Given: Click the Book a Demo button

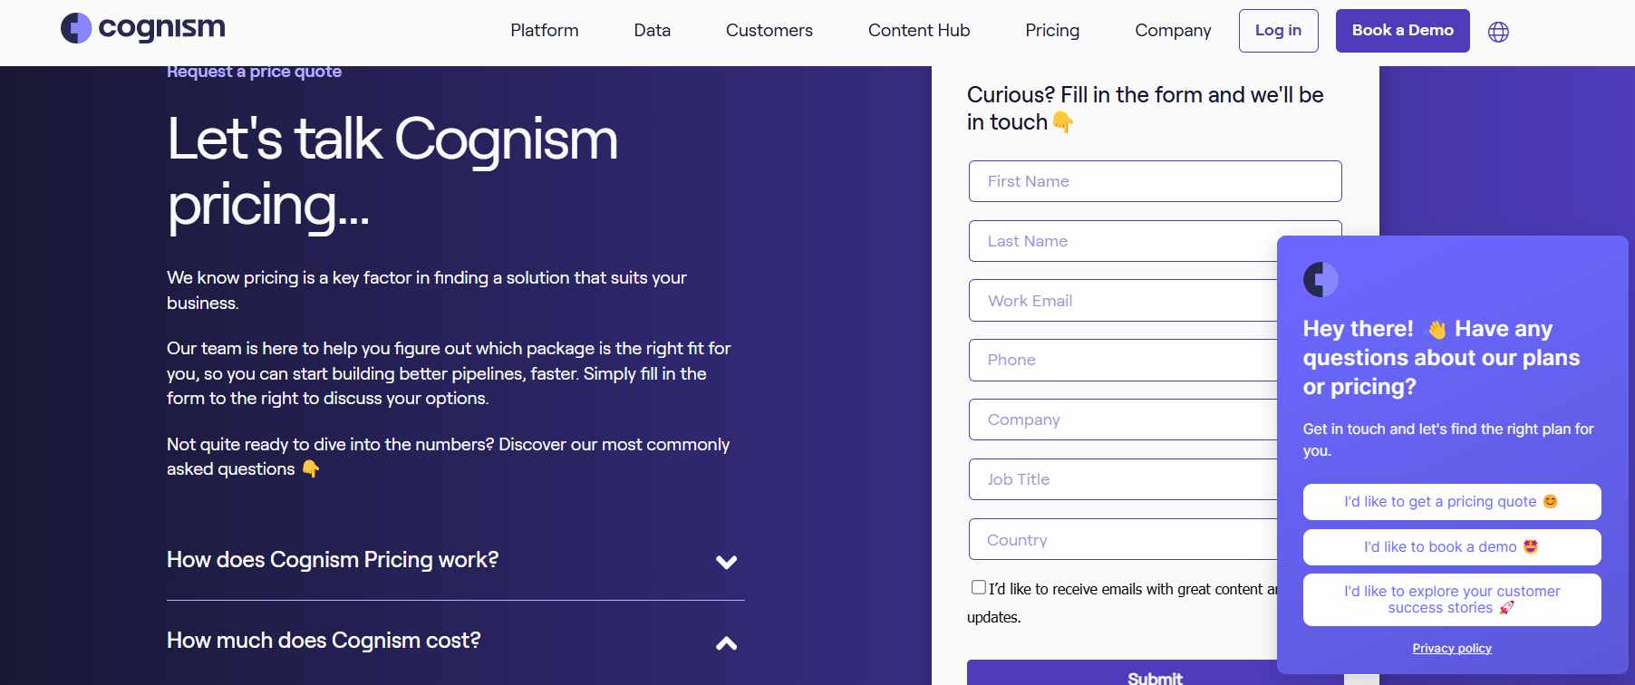Looking at the screenshot, I should (1402, 31).
